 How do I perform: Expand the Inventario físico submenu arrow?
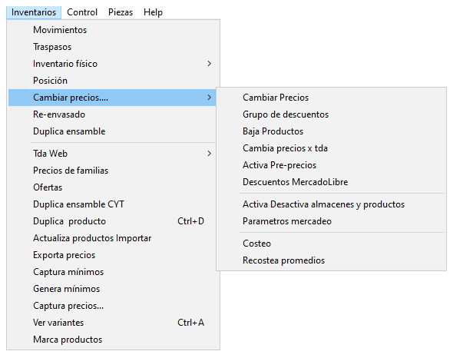pos(210,64)
